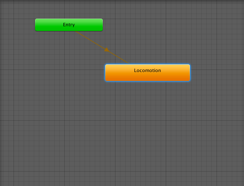Click the left end of the Entry node

click(x=37, y=25)
